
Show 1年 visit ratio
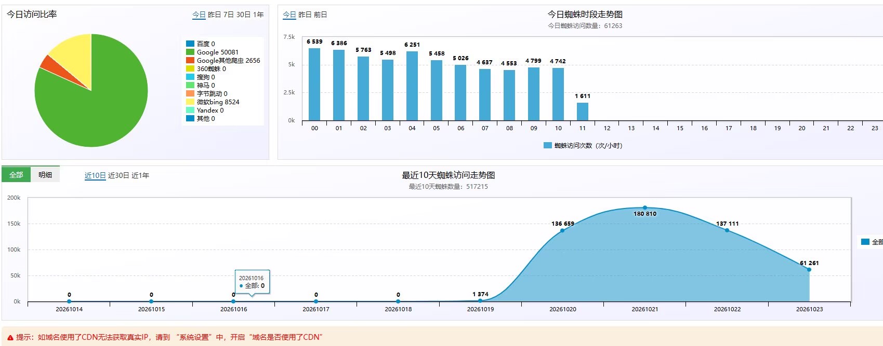tap(258, 15)
